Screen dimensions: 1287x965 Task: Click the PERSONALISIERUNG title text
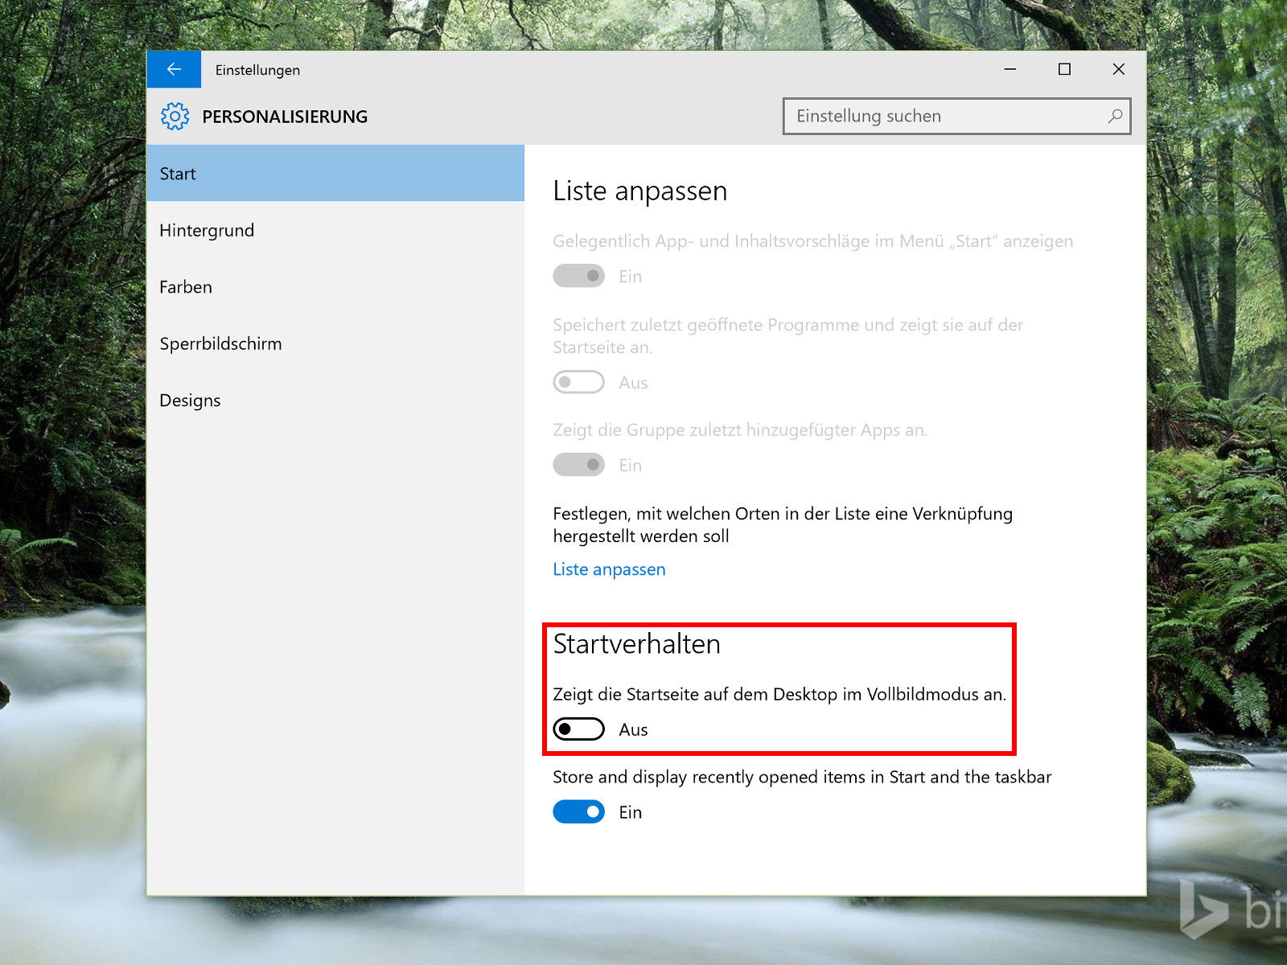pyautogui.click(x=285, y=117)
